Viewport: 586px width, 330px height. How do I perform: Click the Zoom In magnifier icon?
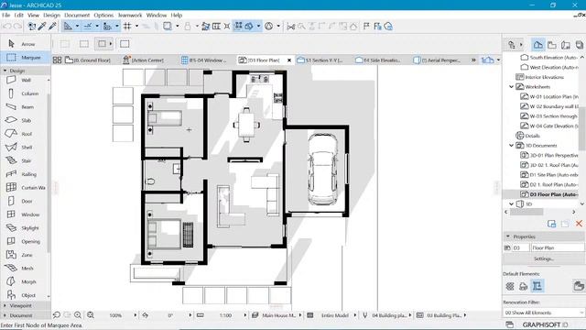(x=78, y=315)
